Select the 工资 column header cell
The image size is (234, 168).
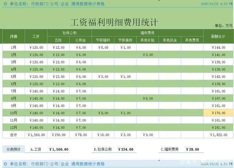point(36,36)
